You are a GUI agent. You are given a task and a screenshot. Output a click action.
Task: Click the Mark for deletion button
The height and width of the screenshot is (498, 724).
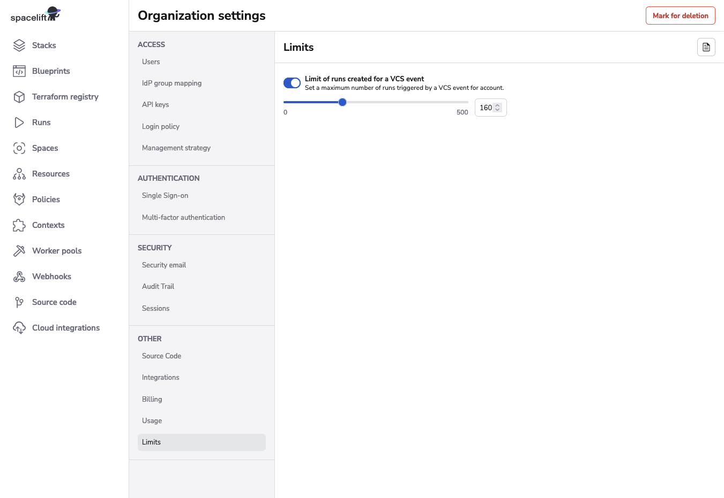click(x=680, y=16)
